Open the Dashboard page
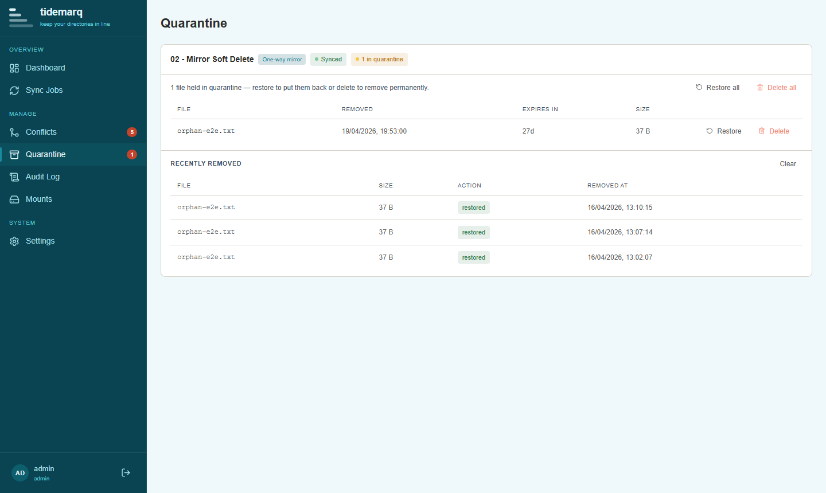Viewport: 826px width, 493px height. point(73,68)
